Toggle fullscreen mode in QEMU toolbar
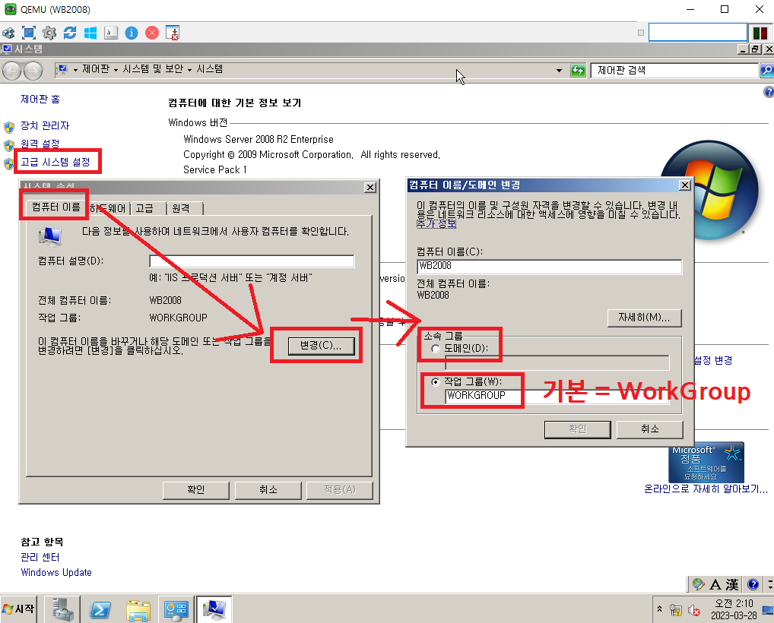 [29, 33]
